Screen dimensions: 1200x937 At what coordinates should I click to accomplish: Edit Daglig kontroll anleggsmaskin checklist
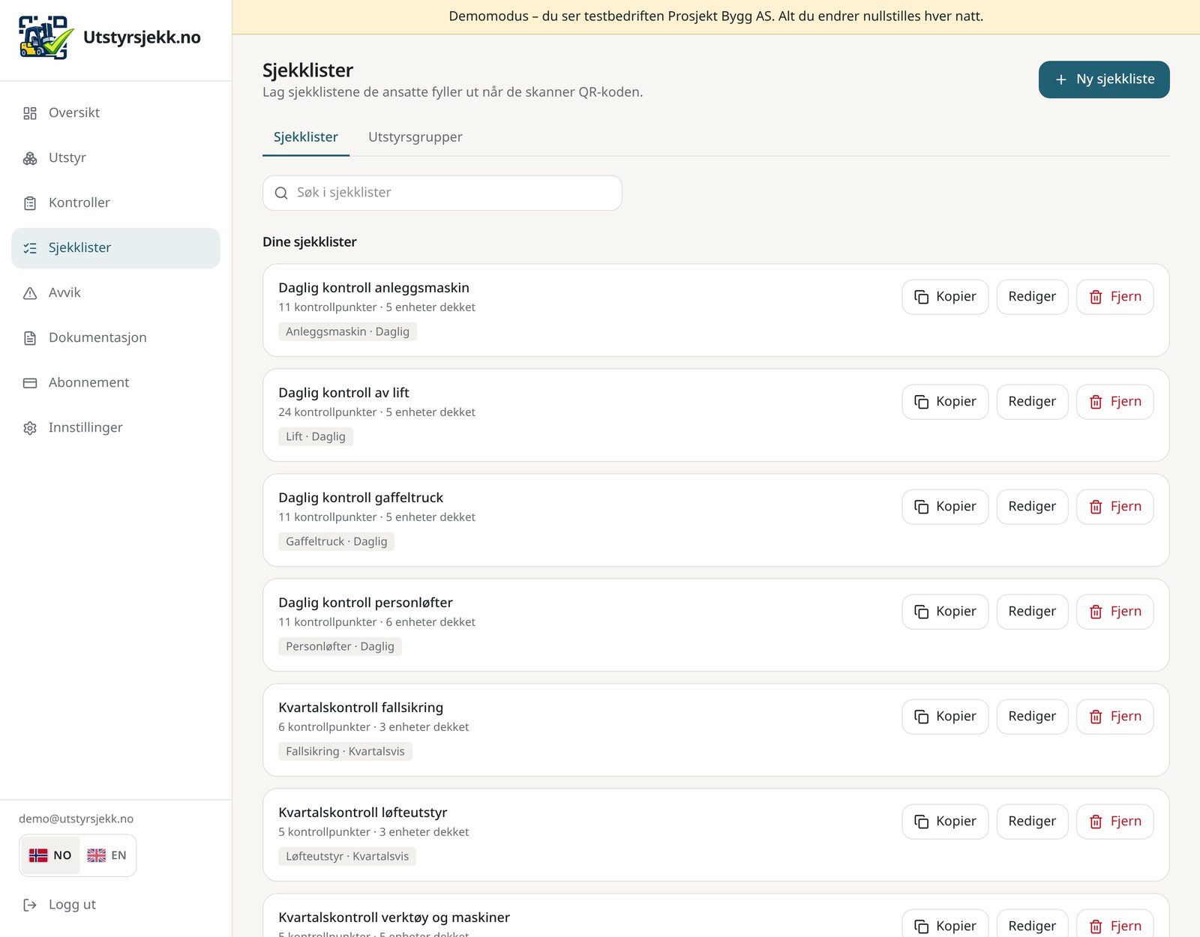tap(1032, 297)
